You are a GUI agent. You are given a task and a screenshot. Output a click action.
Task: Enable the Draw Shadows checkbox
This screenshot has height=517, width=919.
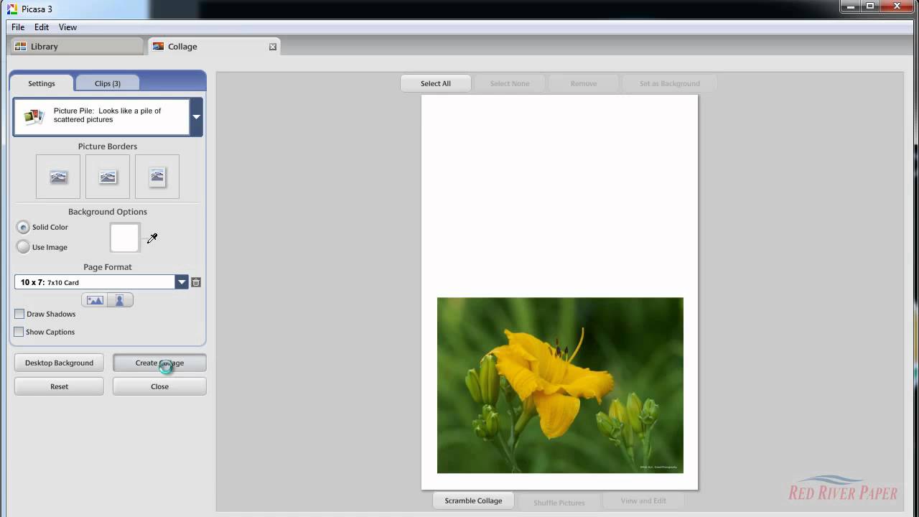point(19,314)
